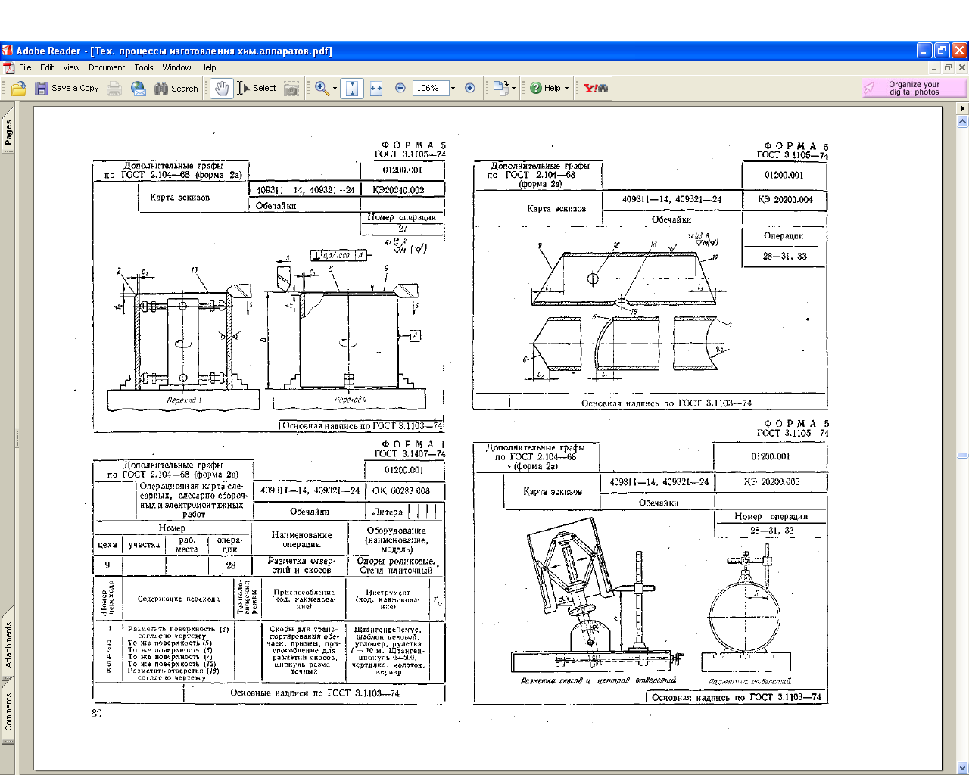This screenshot has height=775, width=969.
Task: Click the 'Переход 1' drawing caption
Action: [x=185, y=400]
